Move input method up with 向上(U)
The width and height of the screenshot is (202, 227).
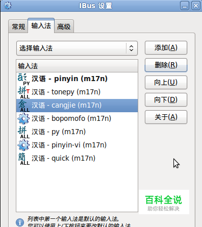pyautogui.click(x=166, y=83)
